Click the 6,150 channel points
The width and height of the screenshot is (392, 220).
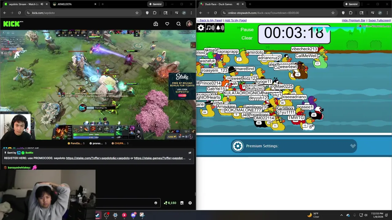170,203
